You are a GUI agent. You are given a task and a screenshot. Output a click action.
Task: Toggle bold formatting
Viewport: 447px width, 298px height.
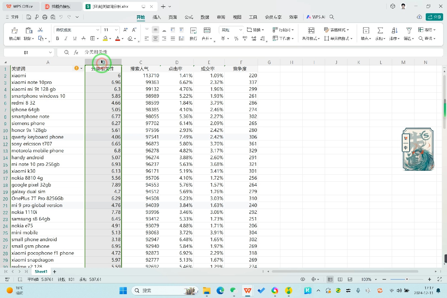57,39
